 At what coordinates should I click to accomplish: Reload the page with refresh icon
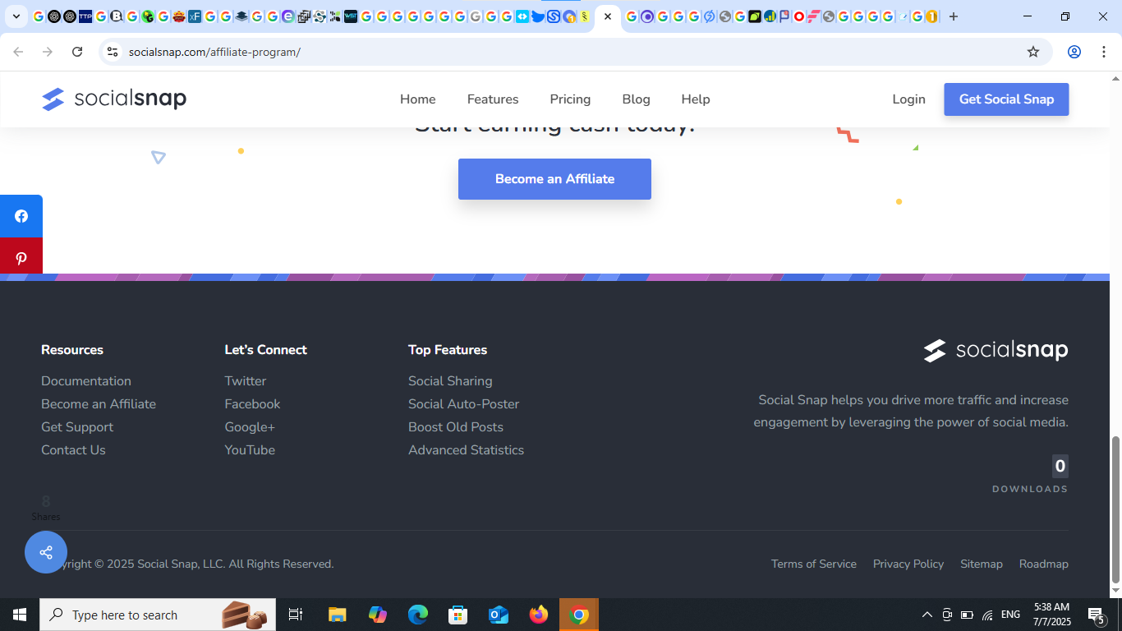pyautogui.click(x=77, y=52)
